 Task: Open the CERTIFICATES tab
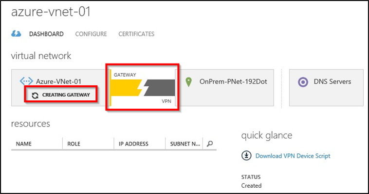pyautogui.click(x=136, y=34)
